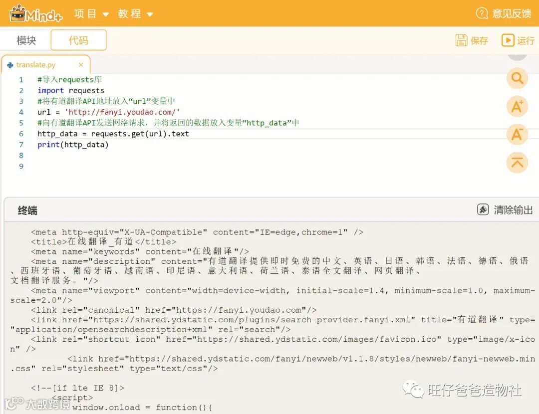Screen dimensions: 539x414
Task: Click the url assignment code line
Action: [109, 112]
